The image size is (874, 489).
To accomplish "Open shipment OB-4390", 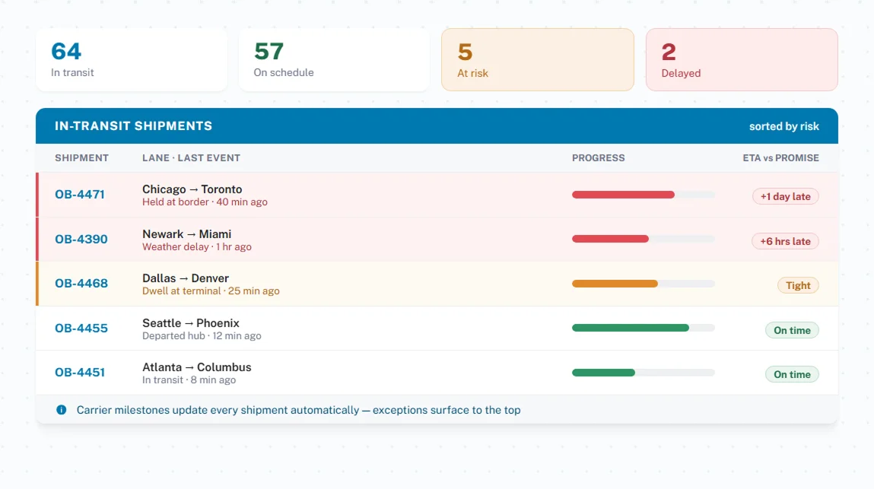I will (81, 240).
